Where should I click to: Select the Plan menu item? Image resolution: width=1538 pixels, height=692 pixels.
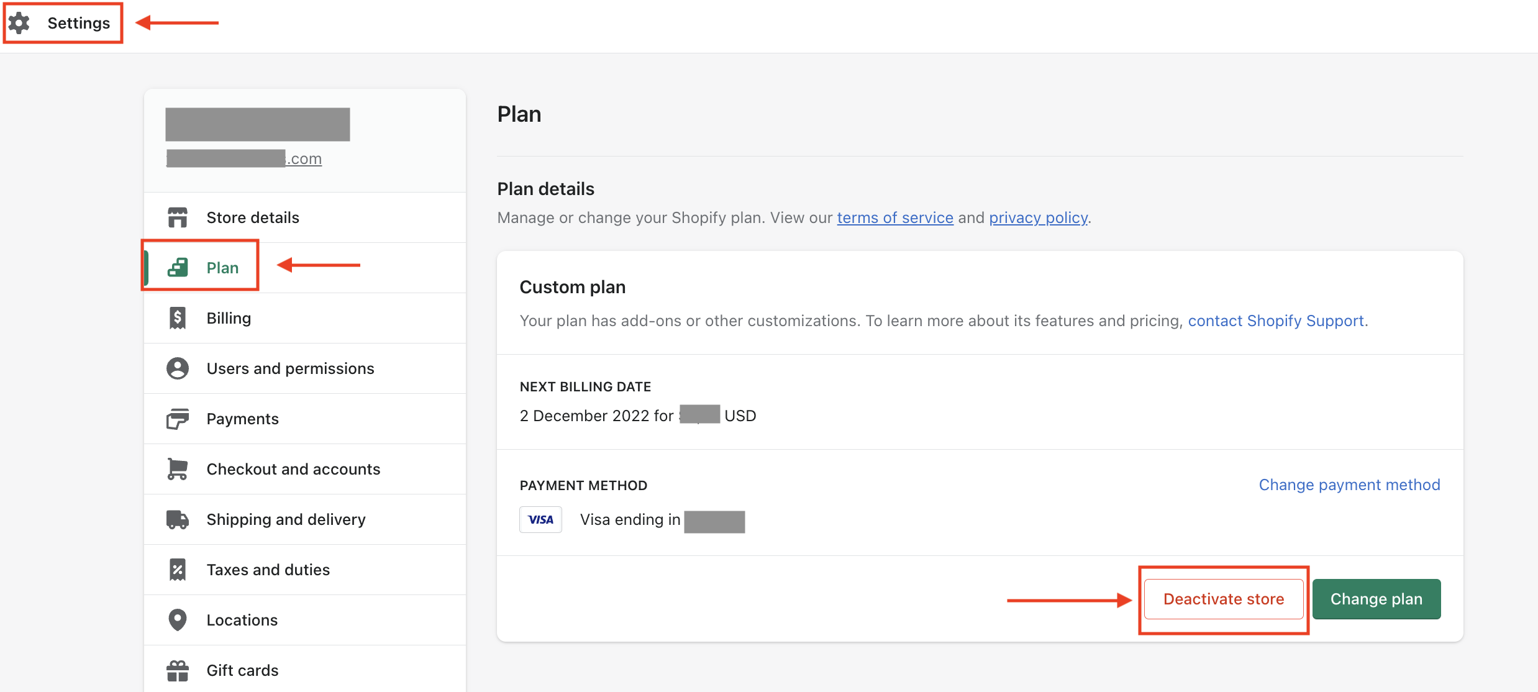[x=305, y=268]
